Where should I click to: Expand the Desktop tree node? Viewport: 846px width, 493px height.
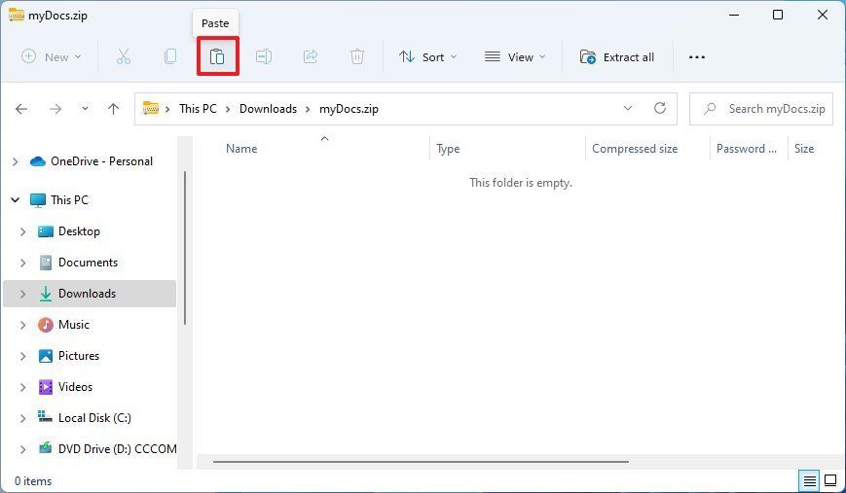coord(22,231)
